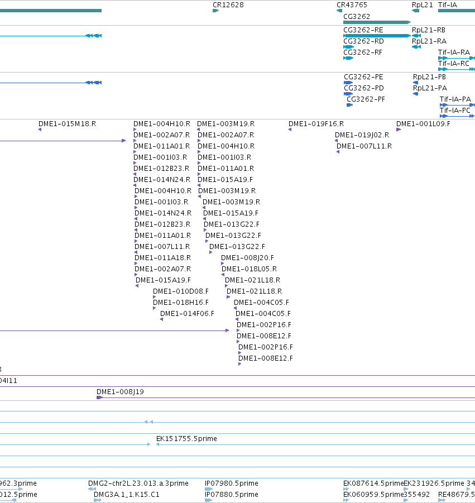Open the DME1-008J20.F feature

point(247,258)
